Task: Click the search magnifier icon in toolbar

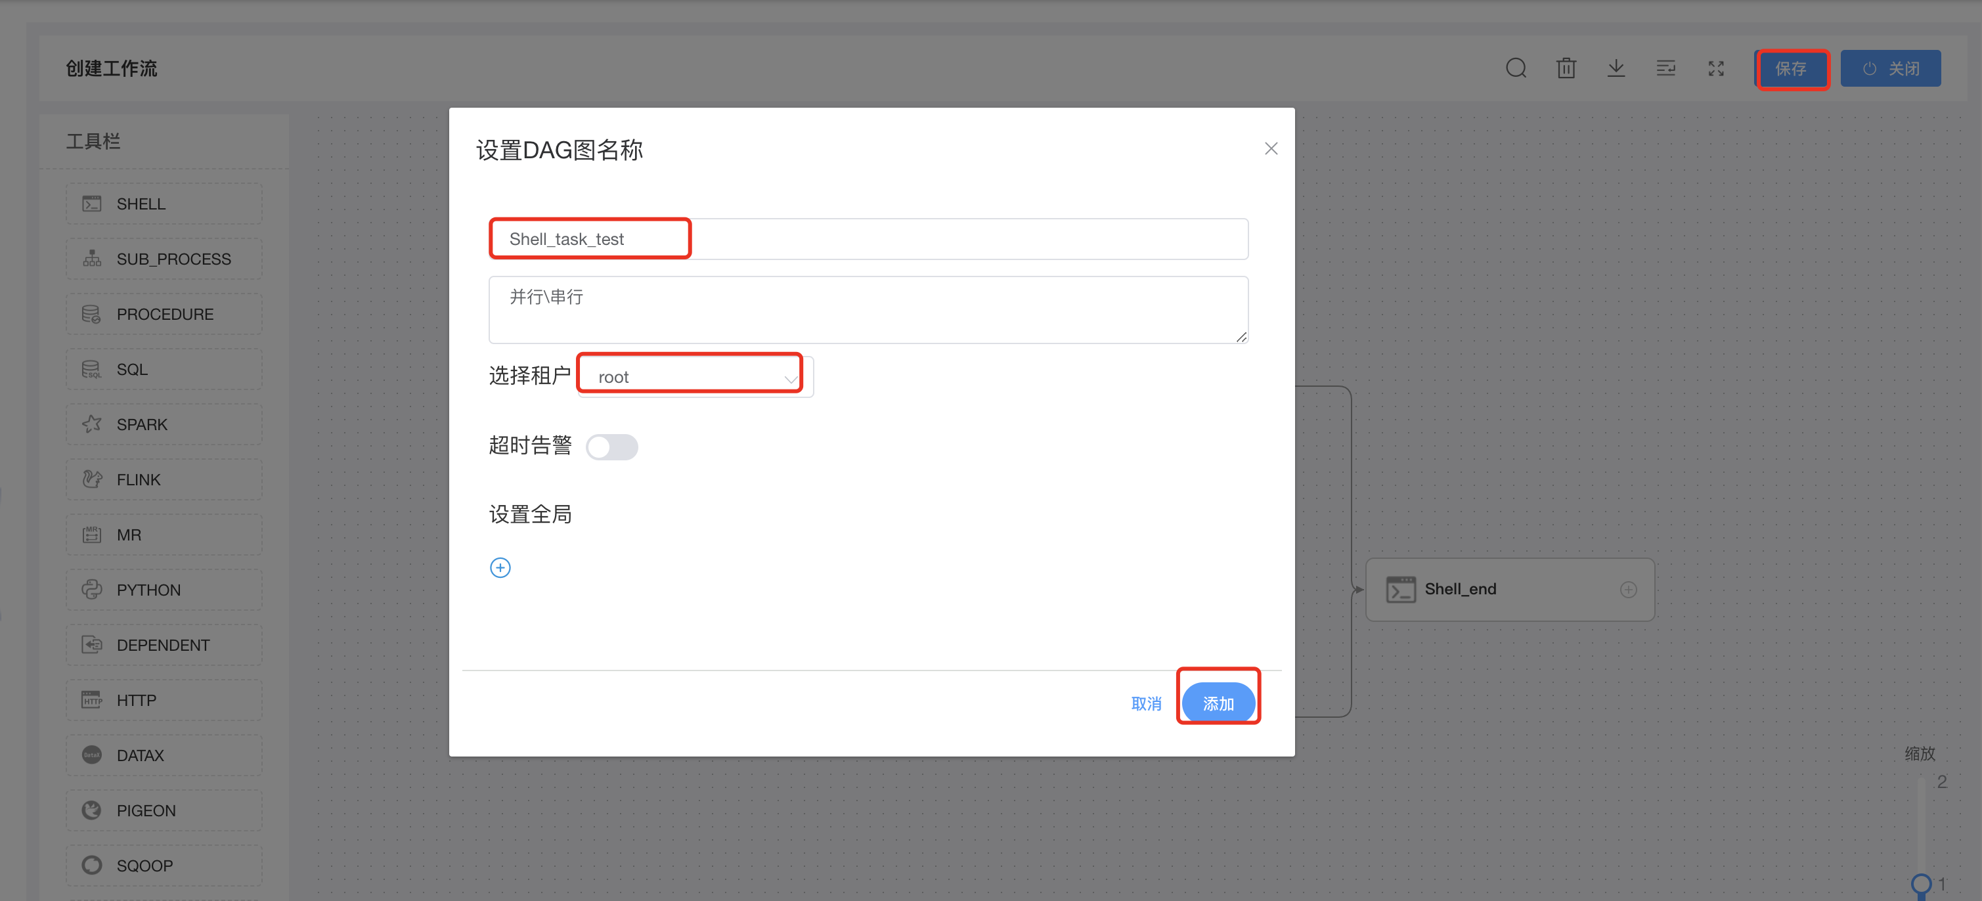Action: coord(1515,68)
